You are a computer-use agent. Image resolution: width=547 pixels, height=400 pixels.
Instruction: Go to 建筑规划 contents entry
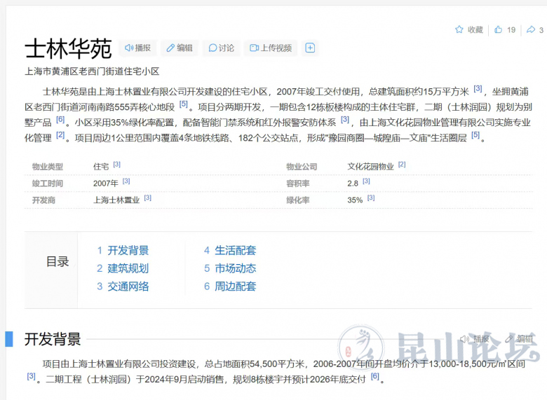pos(128,268)
